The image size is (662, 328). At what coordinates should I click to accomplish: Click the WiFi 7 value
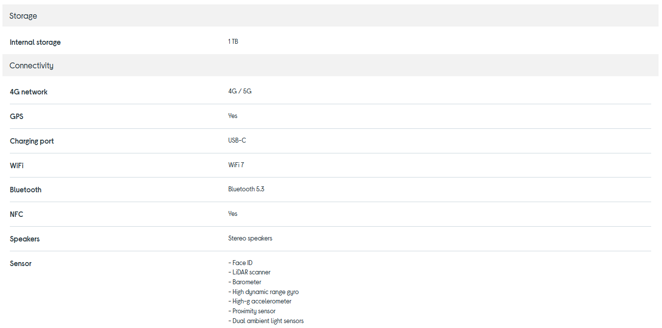[x=236, y=165]
